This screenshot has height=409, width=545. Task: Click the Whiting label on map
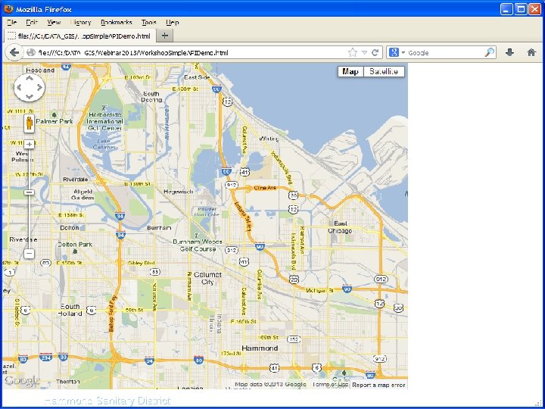(x=269, y=139)
